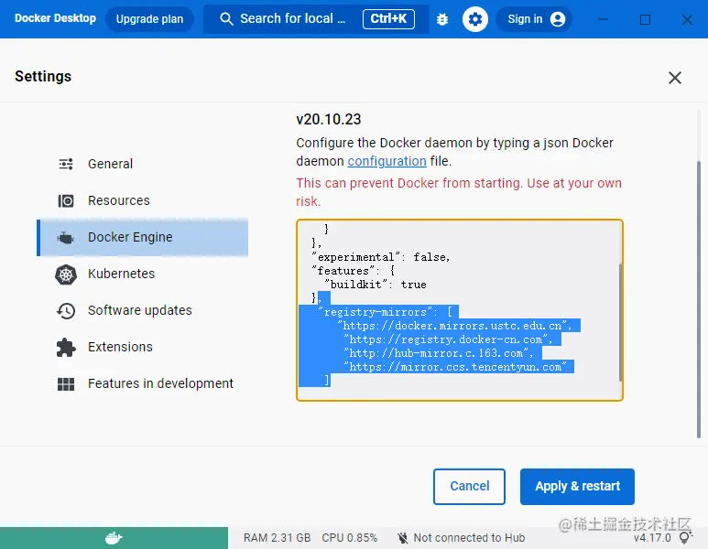Open the troubleshoot bug icon
708x549 pixels.
tap(442, 19)
